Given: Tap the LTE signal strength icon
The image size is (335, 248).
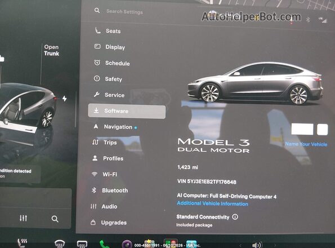Looking at the screenshot, I should 323,20.
